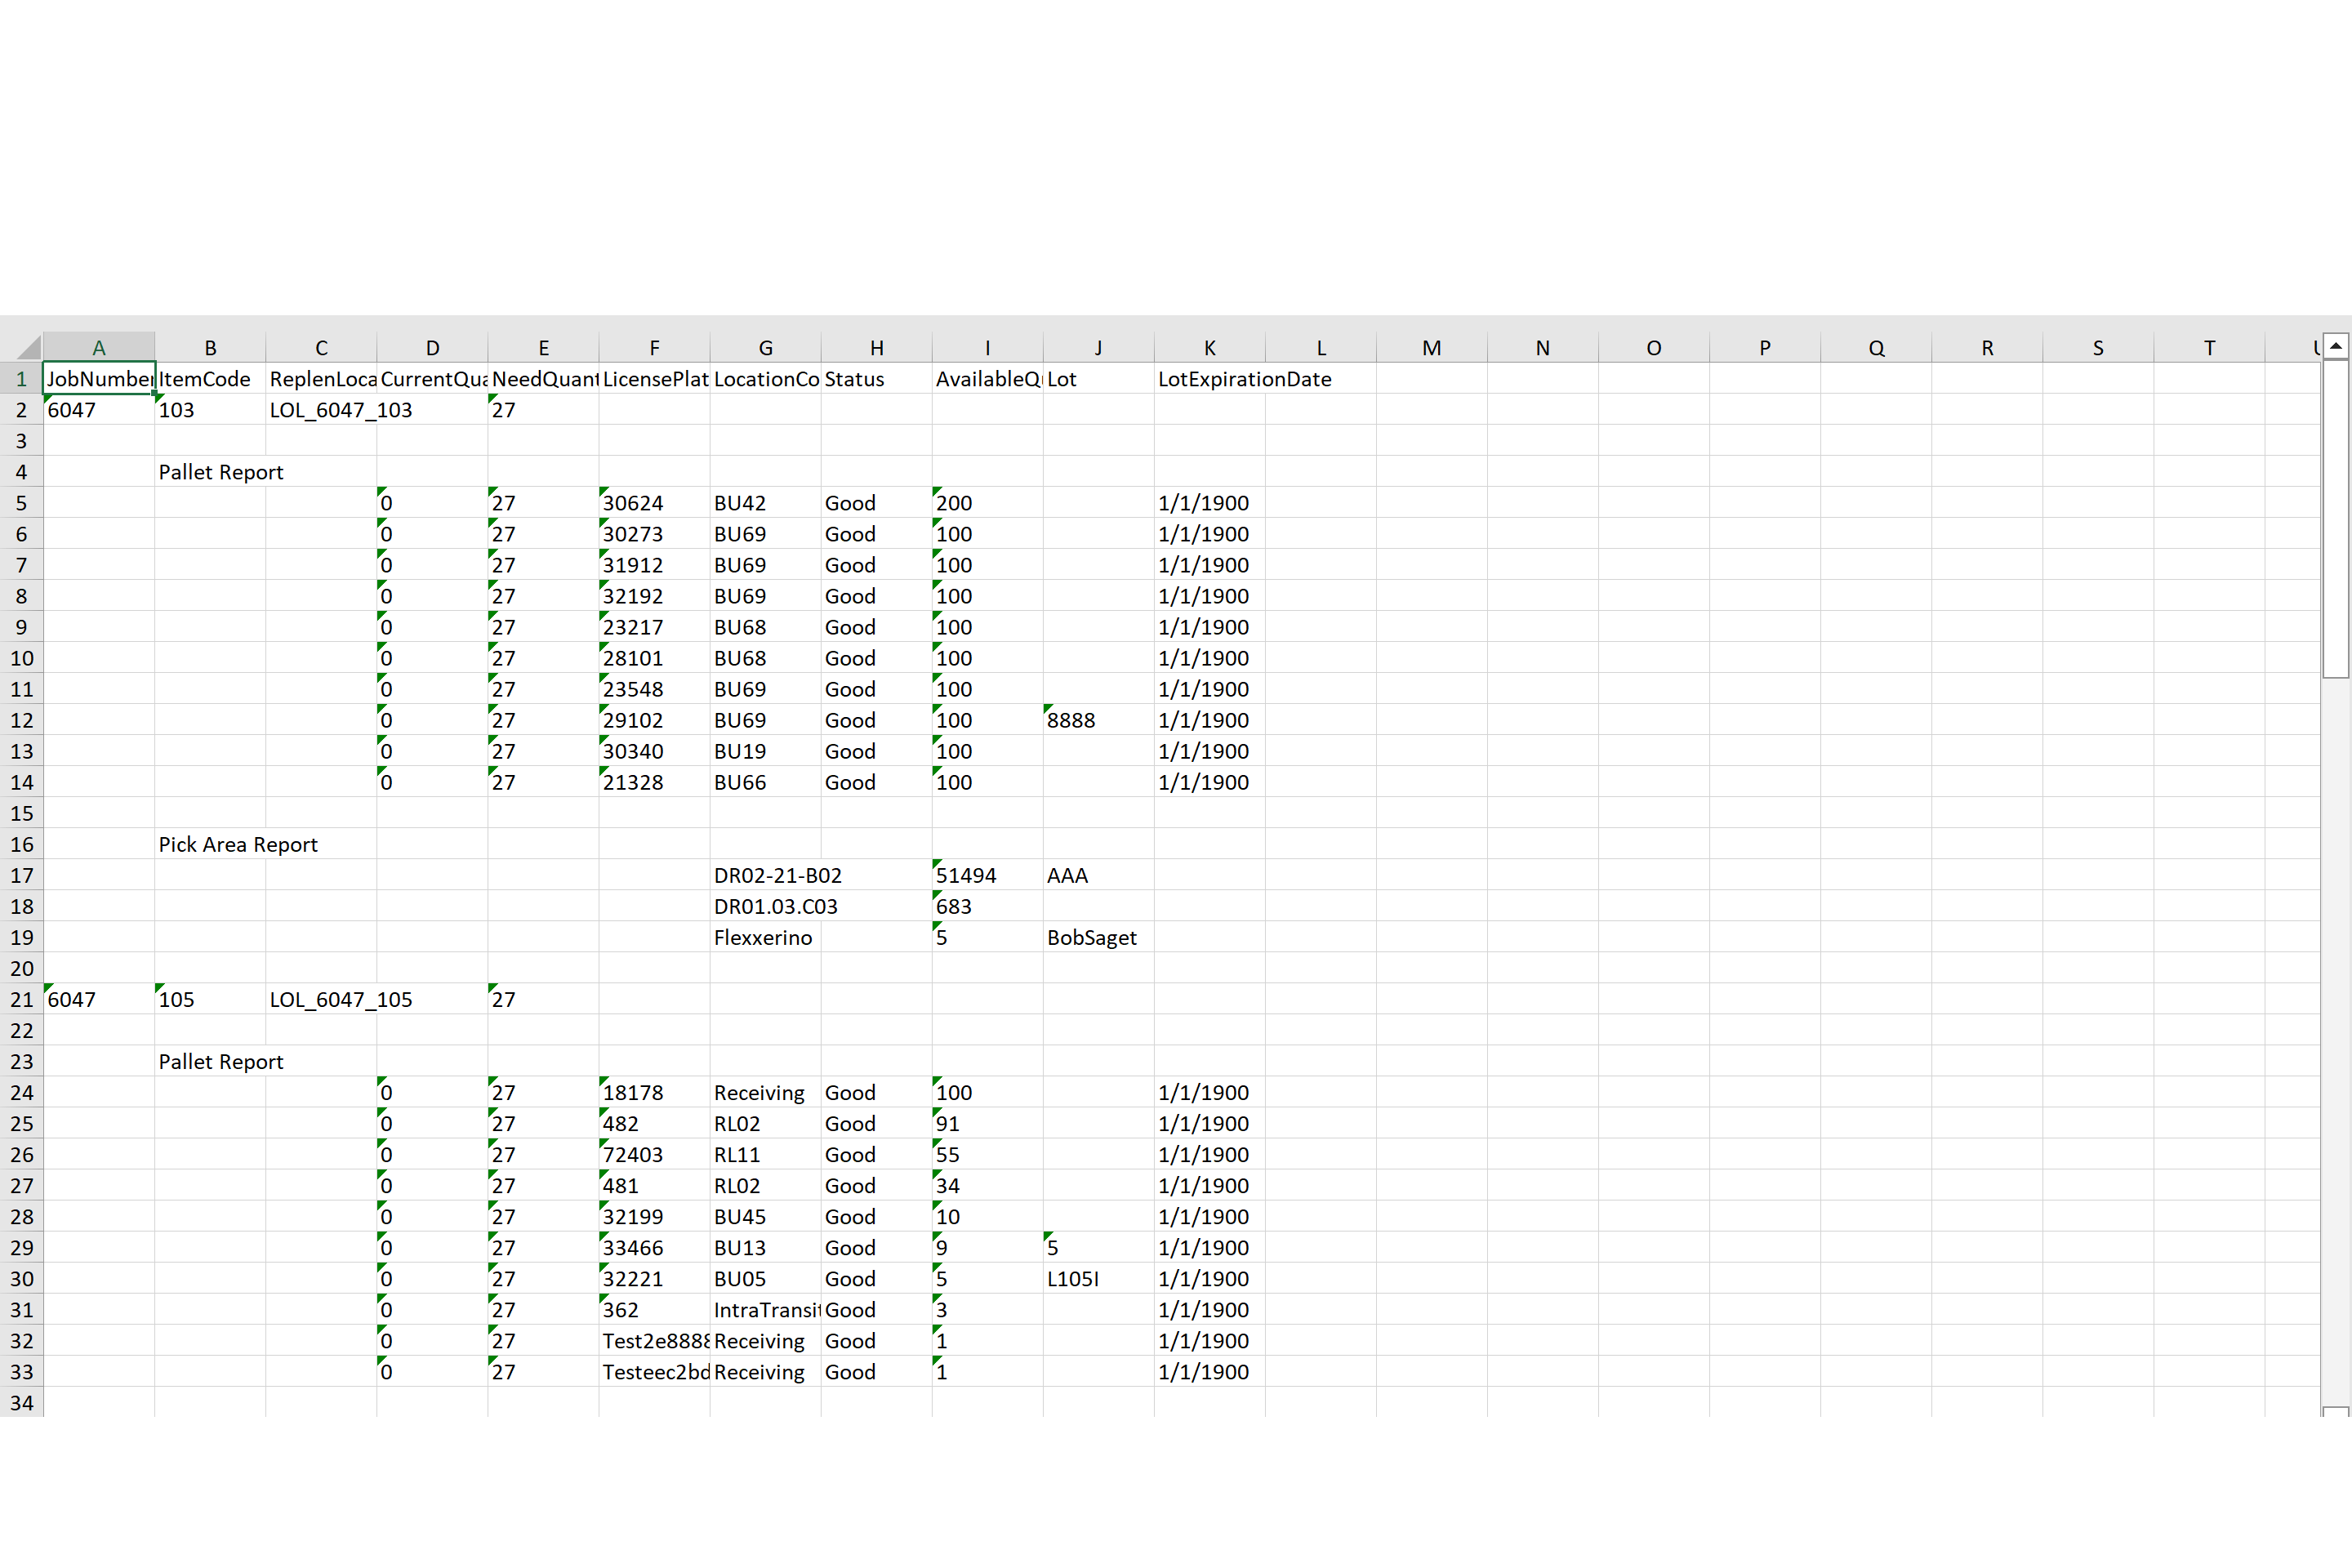Click license plate cell 18178
The height and width of the screenshot is (1568, 2352).
[654, 1092]
